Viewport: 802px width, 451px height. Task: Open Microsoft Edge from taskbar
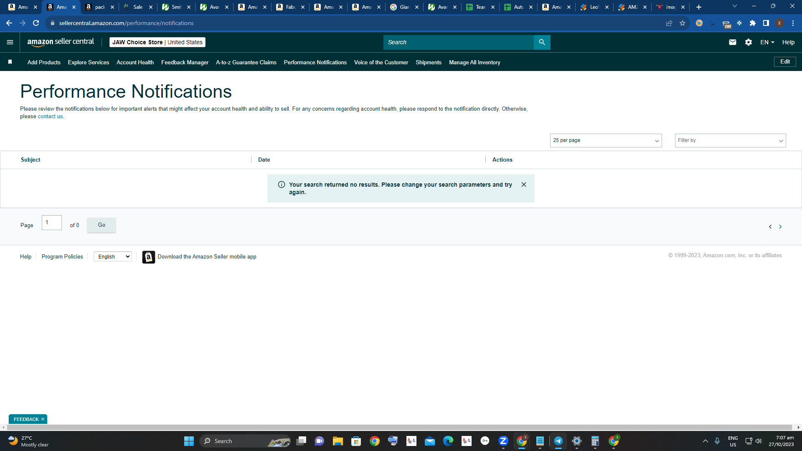coord(448,441)
